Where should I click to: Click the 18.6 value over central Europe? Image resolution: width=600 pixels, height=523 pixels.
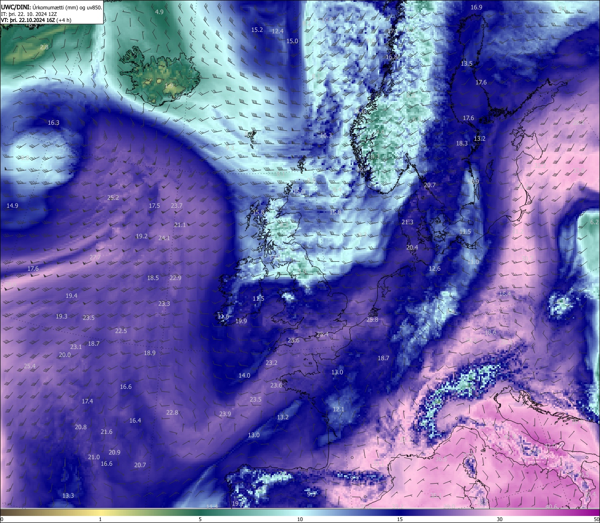490,332
